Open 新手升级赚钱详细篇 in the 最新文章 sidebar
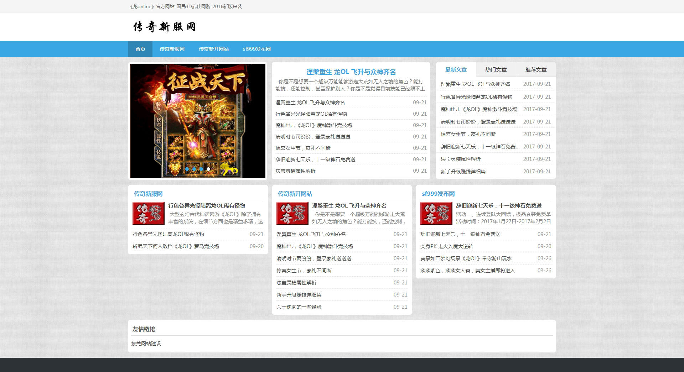Image resolution: width=684 pixels, height=372 pixels. pos(463,172)
